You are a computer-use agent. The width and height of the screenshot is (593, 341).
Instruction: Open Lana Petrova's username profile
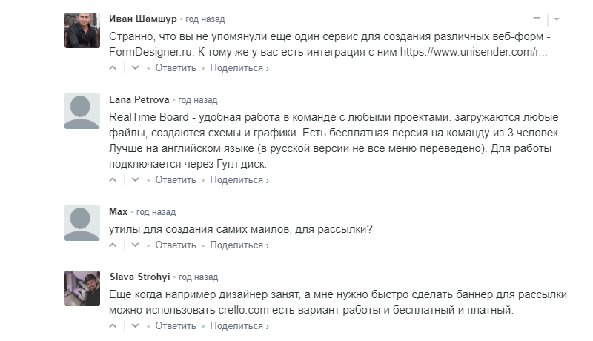click(x=139, y=100)
